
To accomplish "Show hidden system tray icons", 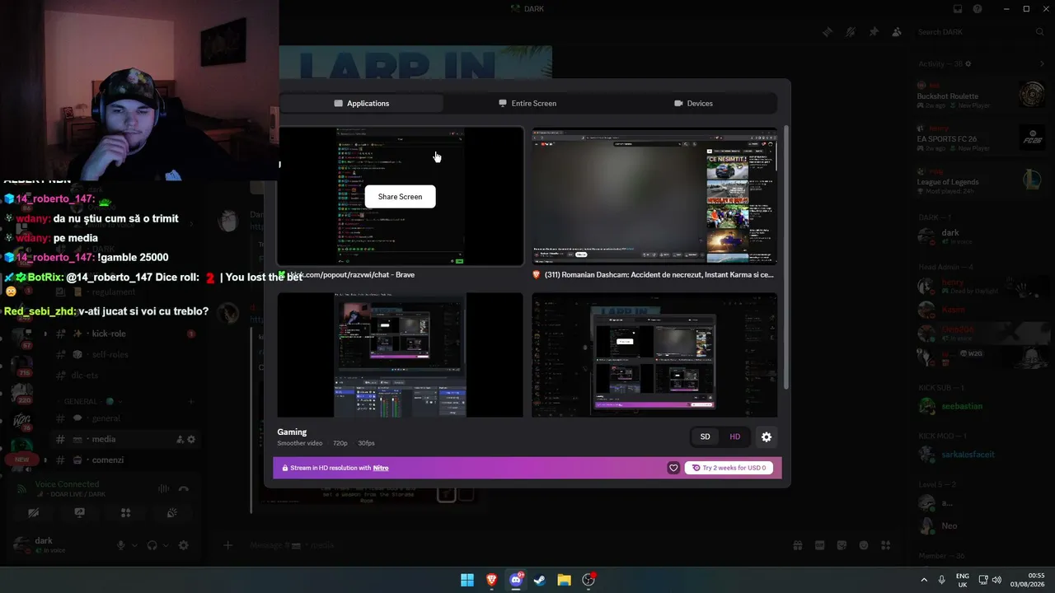I will [x=924, y=580].
